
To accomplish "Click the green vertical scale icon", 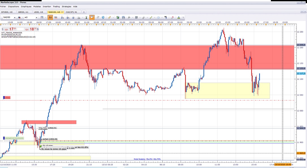I will 86,18.
